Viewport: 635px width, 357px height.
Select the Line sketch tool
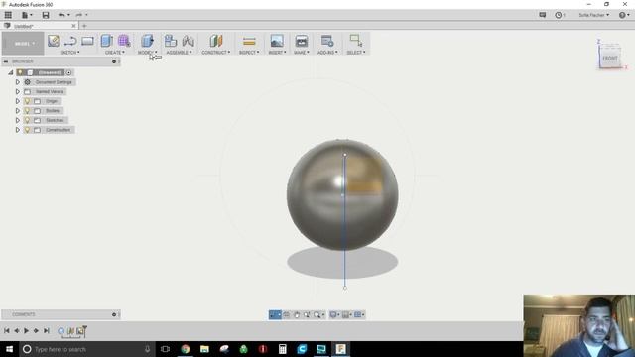click(70, 41)
